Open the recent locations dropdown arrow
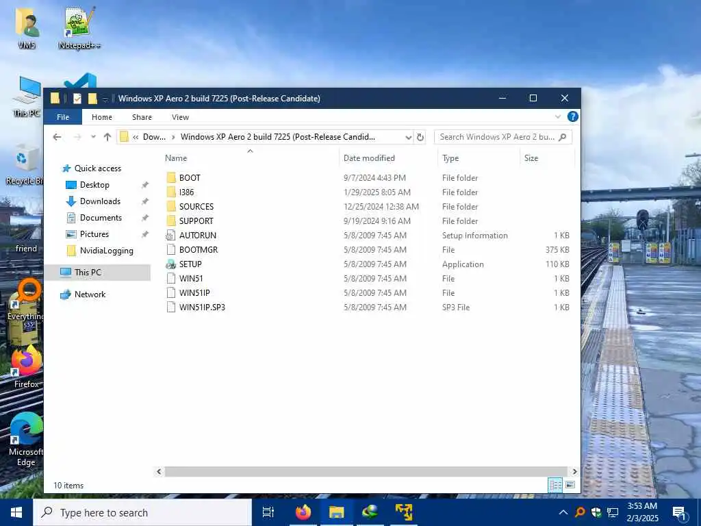This screenshot has width=701, height=526. pos(93,137)
